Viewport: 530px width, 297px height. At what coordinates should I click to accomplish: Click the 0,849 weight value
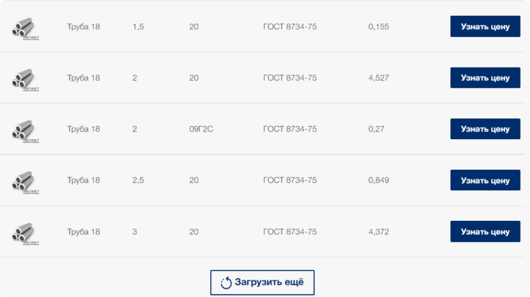click(378, 180)
